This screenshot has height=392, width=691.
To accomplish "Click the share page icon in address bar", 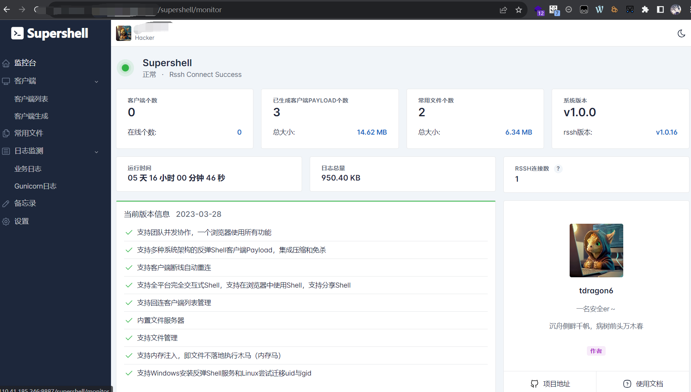I will point(503,10).
